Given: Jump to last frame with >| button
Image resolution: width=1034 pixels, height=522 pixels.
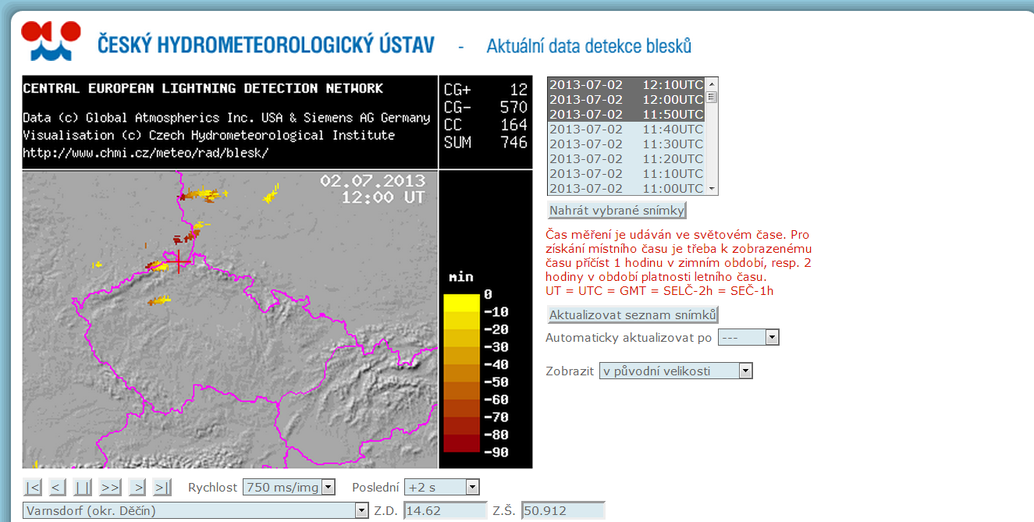Looking at the screenshot, I should pos(162,488).
